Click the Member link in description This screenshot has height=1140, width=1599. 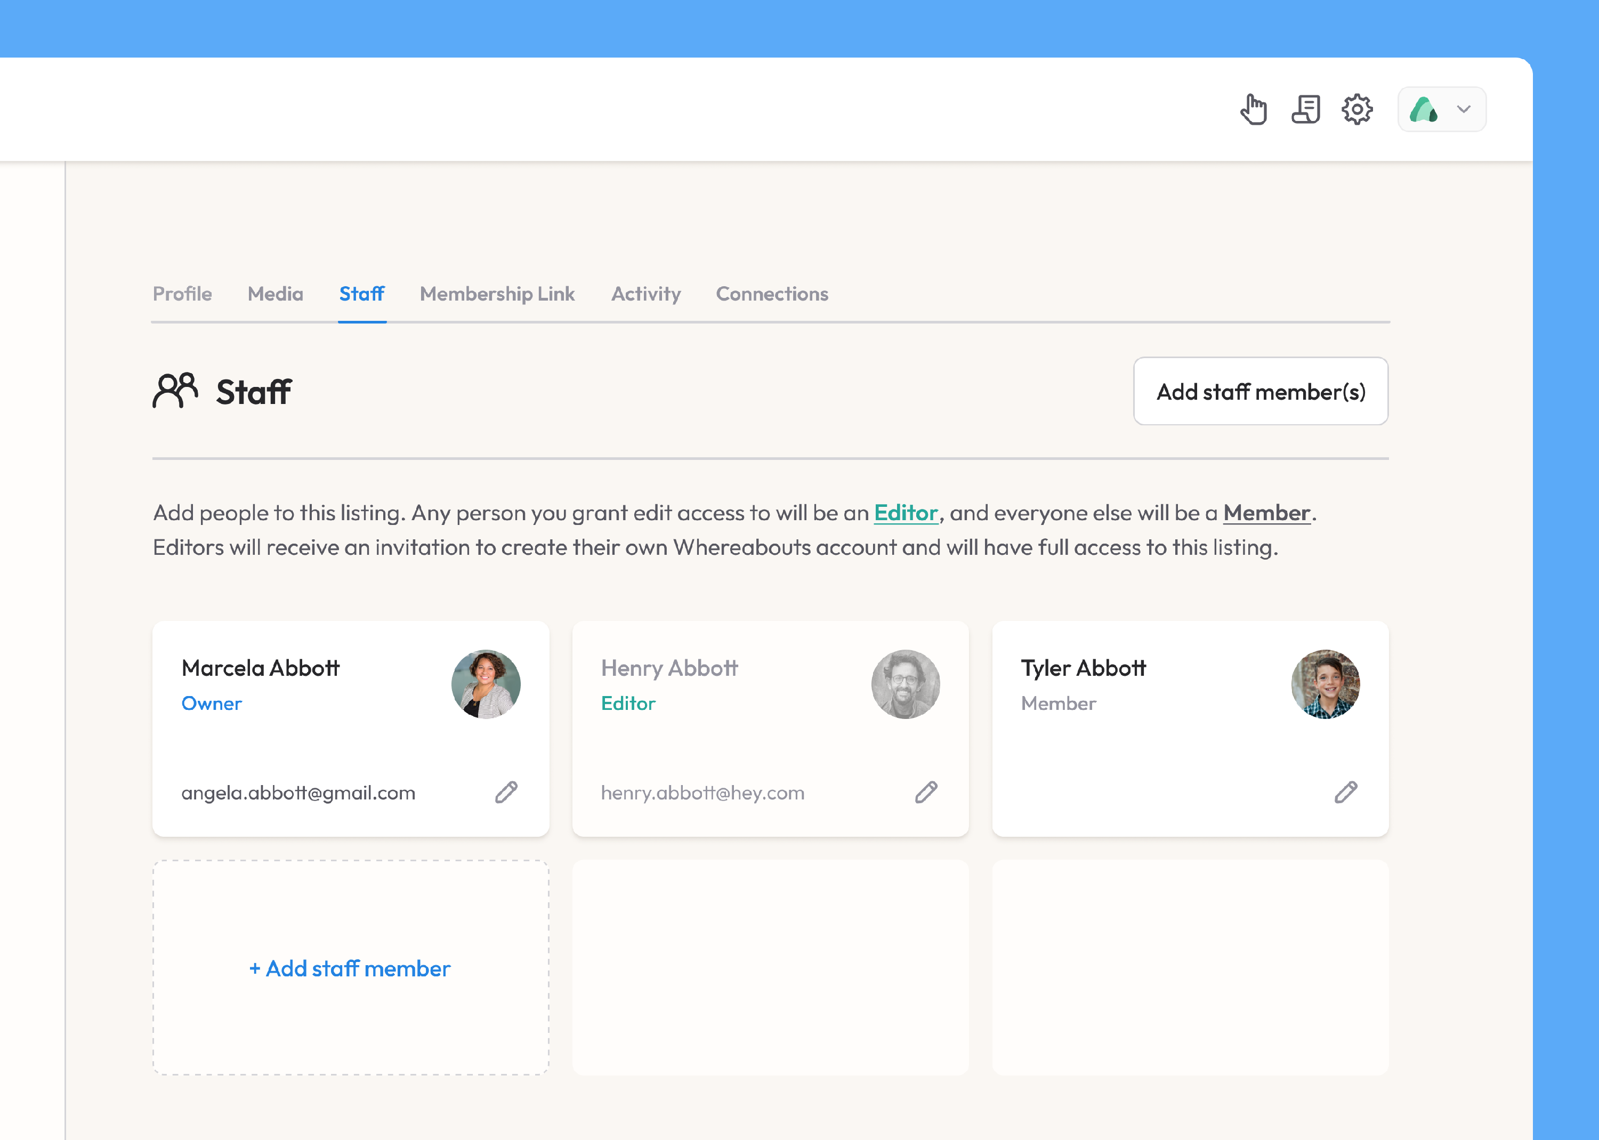tap(1266, 512)
